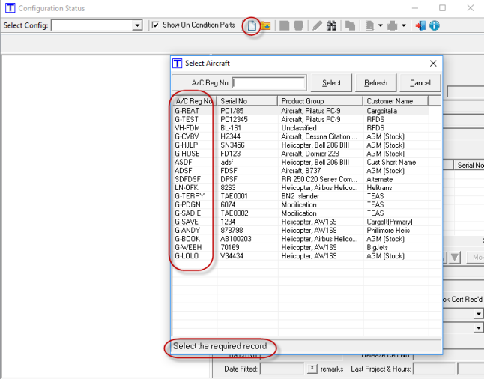Click the Edit pencil toolbar icon
This screenshot has height=379, width=484.
[x=317, y=25]
